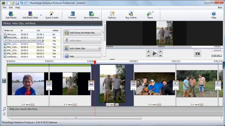Step forward one frame in preview
This screenshot has height=126, width=225.
tap(161, 51)
